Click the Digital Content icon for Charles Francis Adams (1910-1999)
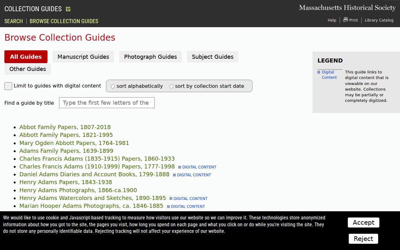Viewport: 400px width, 250px height. click(180, 167)
